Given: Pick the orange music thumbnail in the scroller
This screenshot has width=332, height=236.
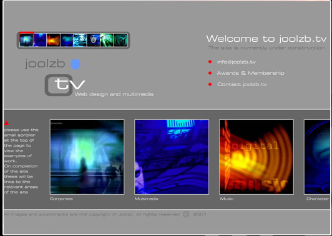Looking at the screenshot, I should 54,40.
